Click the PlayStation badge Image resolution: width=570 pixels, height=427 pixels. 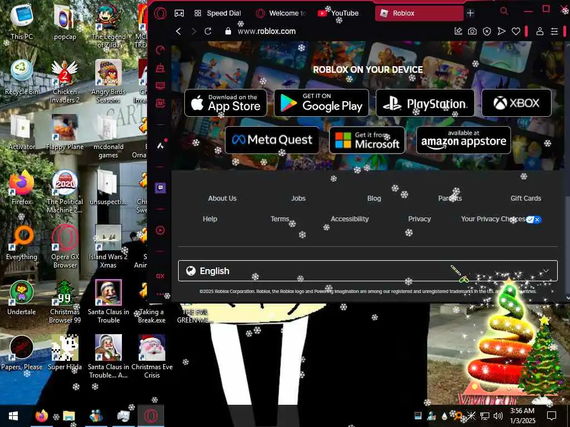coord(425,103)
